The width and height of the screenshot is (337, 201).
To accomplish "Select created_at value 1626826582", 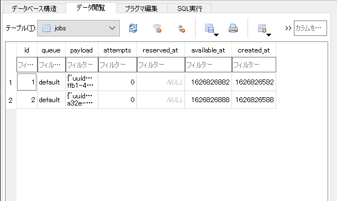I will 254,82.
